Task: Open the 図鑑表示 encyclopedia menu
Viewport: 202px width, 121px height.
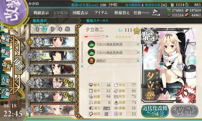Action: tap(80, 13)
